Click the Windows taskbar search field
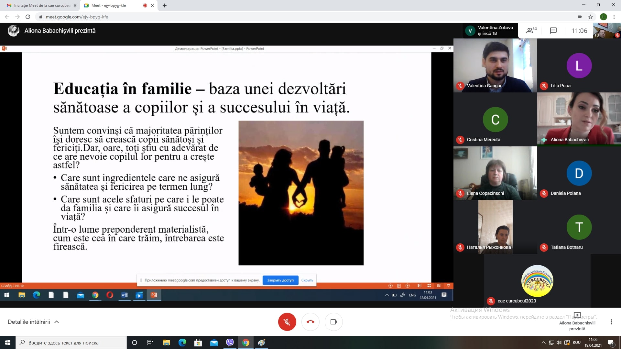 (71, 343)
